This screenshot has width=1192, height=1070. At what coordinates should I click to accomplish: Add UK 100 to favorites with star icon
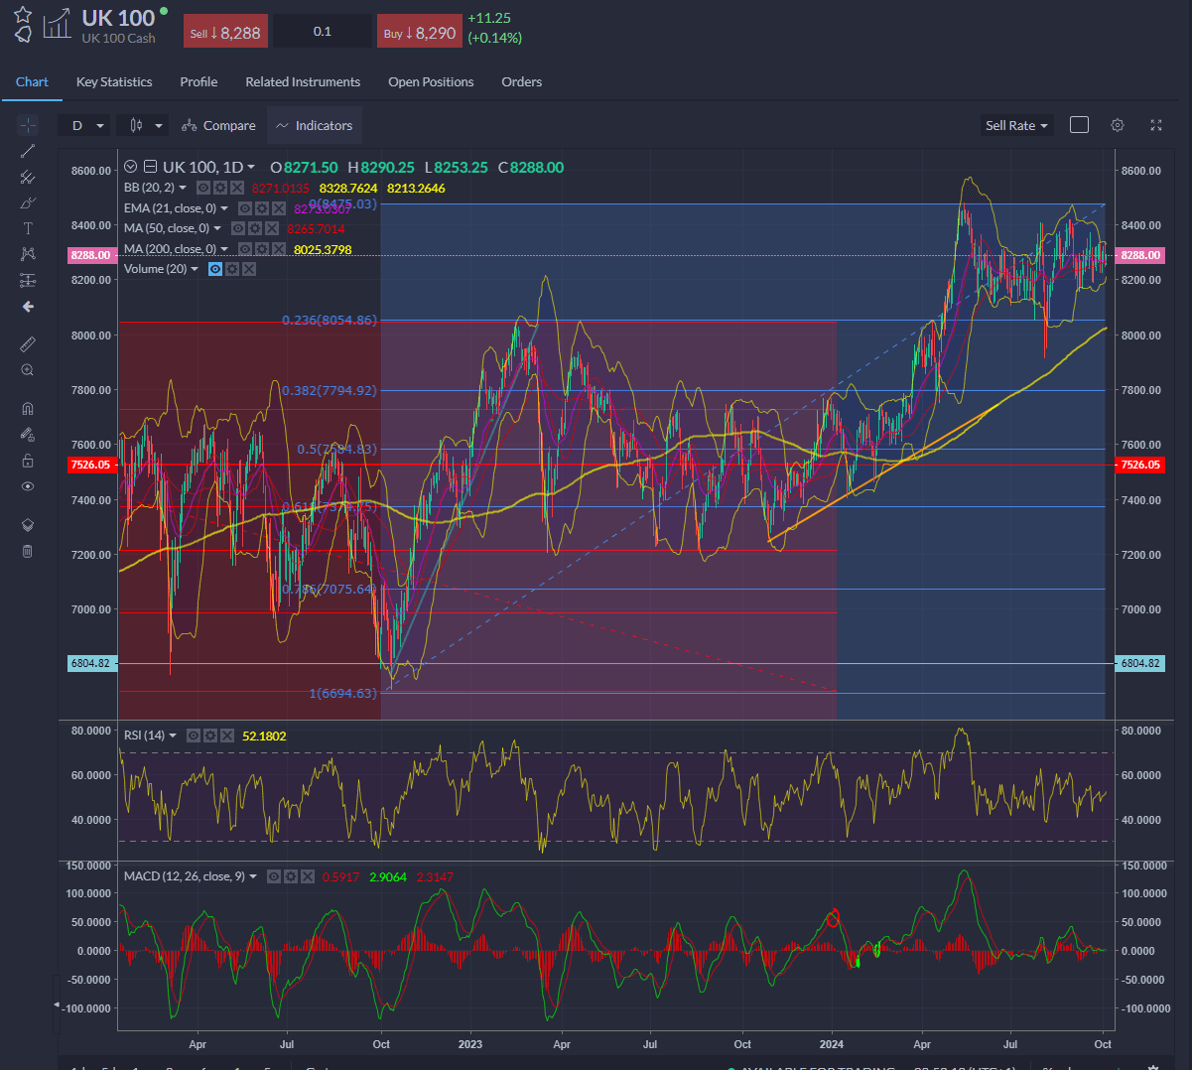23,15
